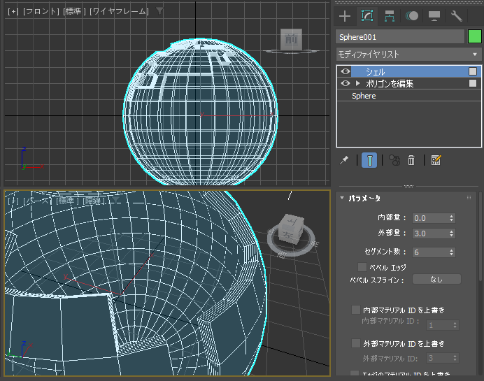Click the command panel vertical scrollbar

pos(481,236)
